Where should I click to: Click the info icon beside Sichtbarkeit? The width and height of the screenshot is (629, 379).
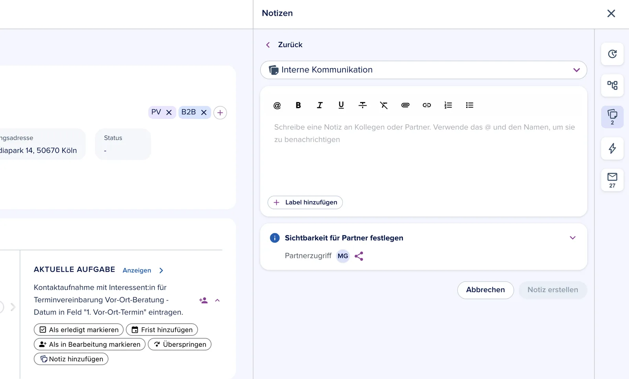click(x=275, y=238)
